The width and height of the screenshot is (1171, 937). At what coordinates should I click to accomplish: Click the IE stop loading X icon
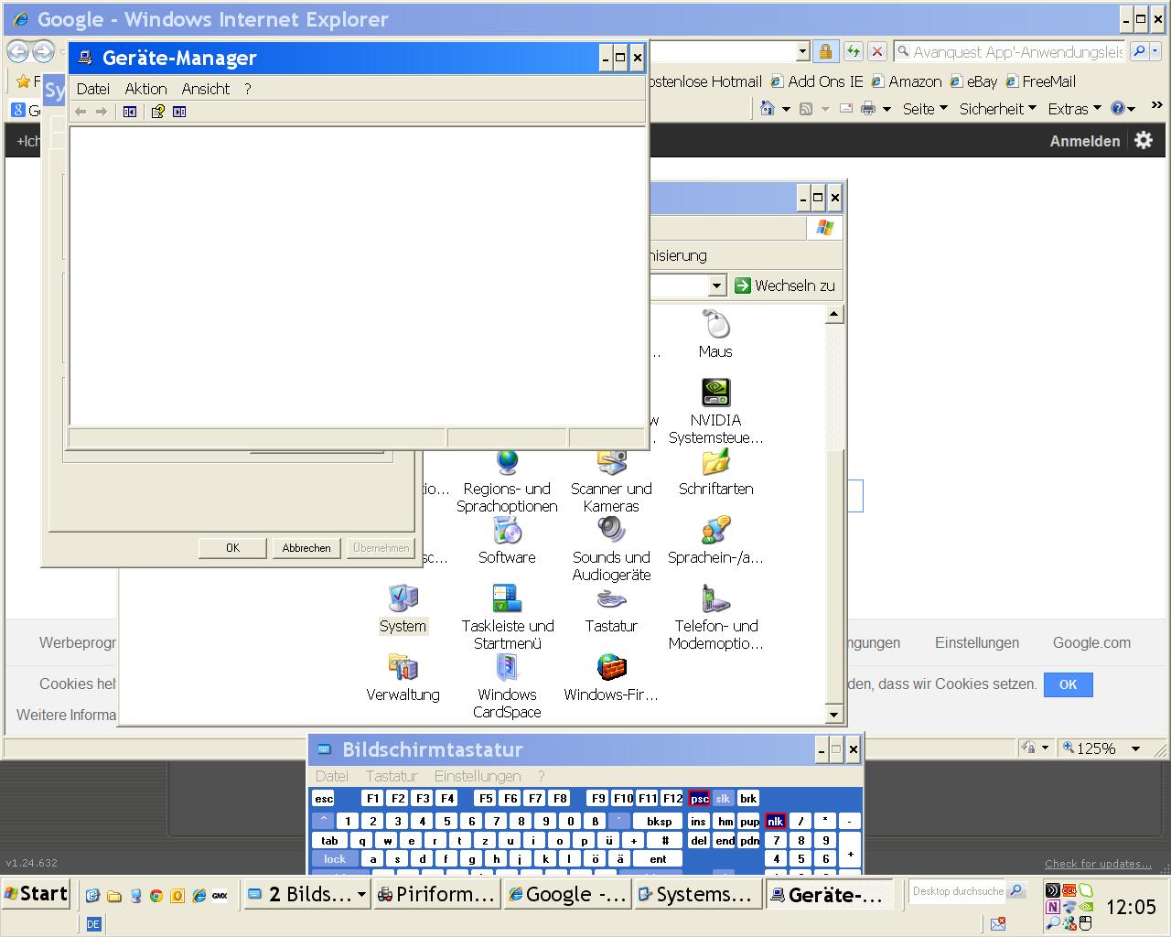(876, 52)
